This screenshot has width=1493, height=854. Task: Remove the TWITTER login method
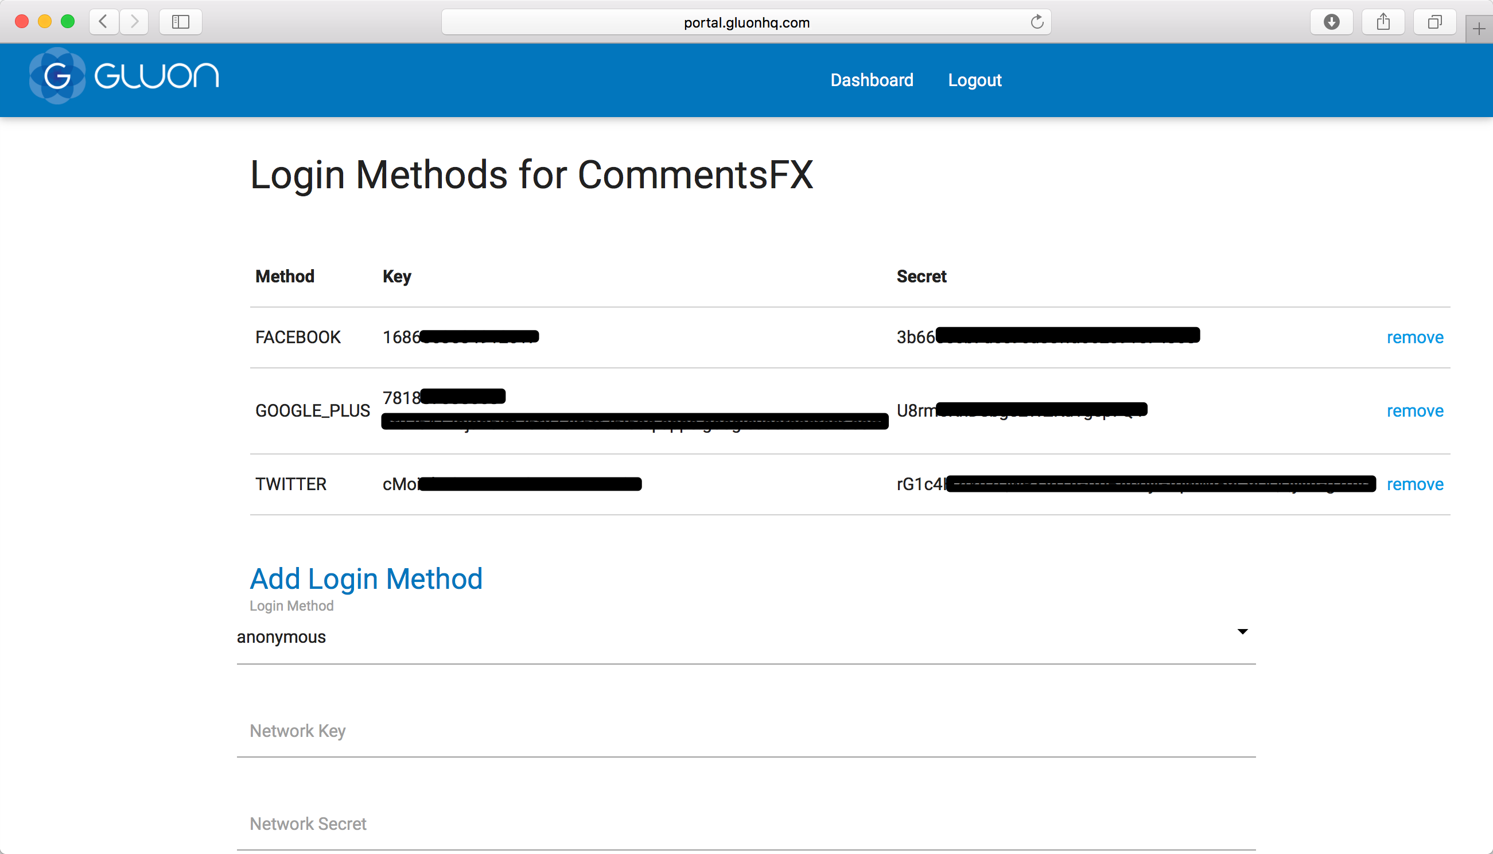(x=1414, y=484)
